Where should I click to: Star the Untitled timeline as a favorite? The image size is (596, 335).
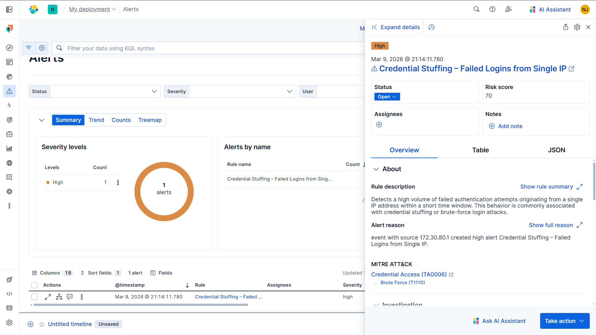tap(42, 324)
